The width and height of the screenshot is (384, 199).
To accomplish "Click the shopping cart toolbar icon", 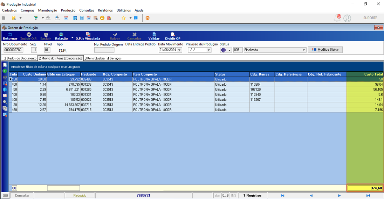I will click(x=36, y=18).
